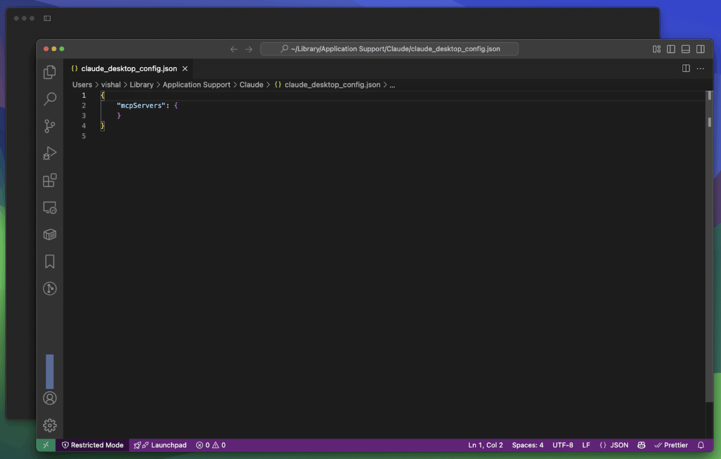Click Ln 1, Col 2 position indicator
The image size is (721, 459).
click(485, 445)
